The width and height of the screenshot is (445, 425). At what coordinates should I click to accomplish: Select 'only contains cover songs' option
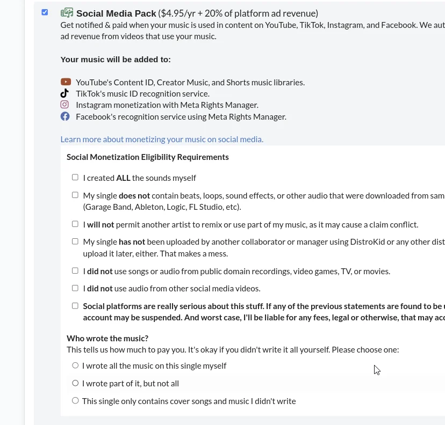75,401
